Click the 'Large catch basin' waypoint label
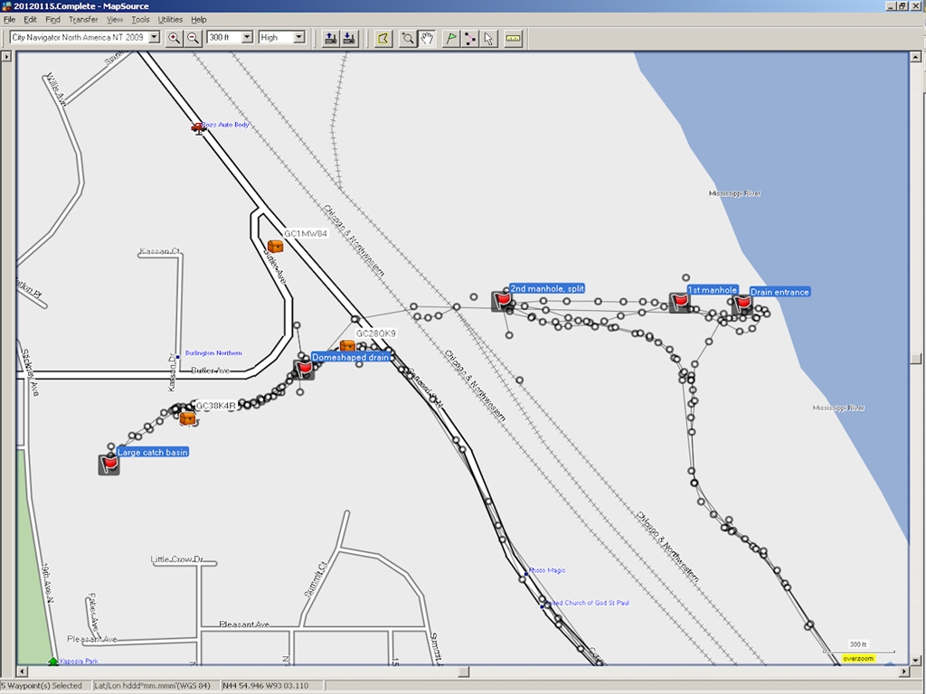This screenshot has height=694, width=926. [153, 452]
